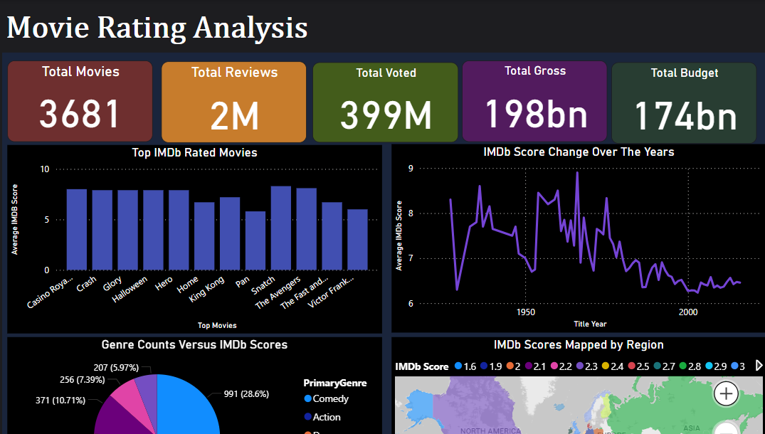Show more IMDb Score legend entries
The height and width of the screenshot is (434, 765).
click(x=758, y=366)
